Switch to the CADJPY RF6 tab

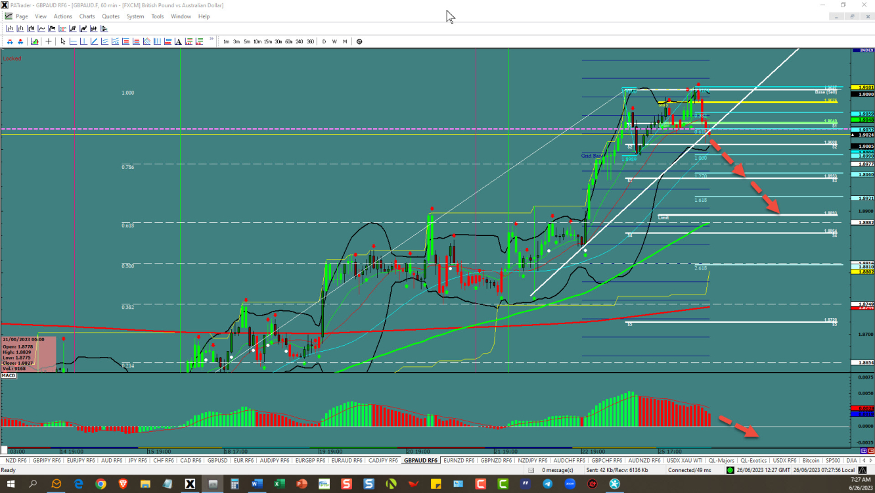383,461
